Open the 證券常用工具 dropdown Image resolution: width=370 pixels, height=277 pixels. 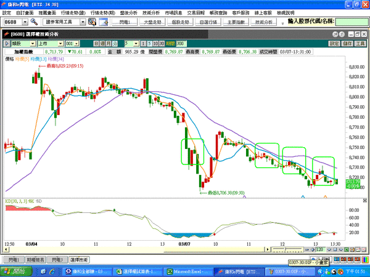(83, 22)
